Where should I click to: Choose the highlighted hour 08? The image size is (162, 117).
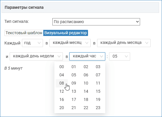pos(62,83)
